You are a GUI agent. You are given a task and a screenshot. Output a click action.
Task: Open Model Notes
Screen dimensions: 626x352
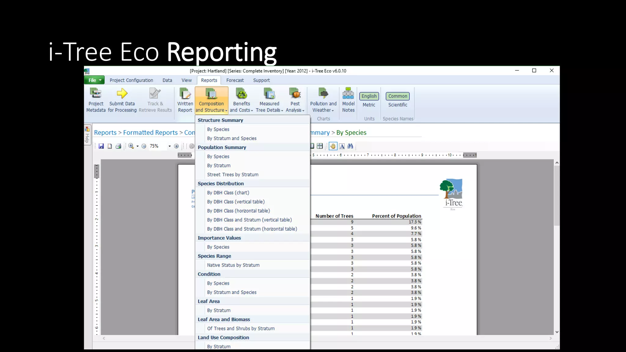pos(348,100)
